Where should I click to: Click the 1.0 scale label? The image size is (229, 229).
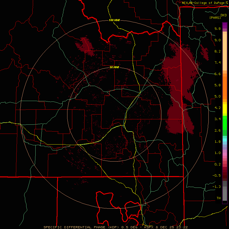(x=218, y=153)
